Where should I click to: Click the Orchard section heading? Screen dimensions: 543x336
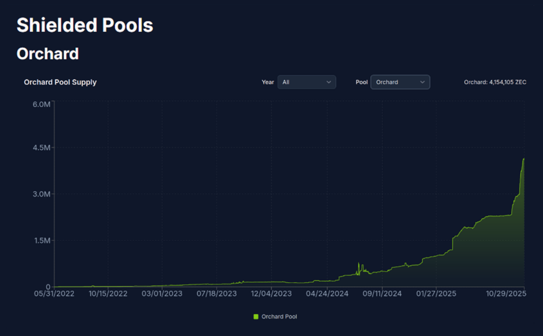[48, 54]
